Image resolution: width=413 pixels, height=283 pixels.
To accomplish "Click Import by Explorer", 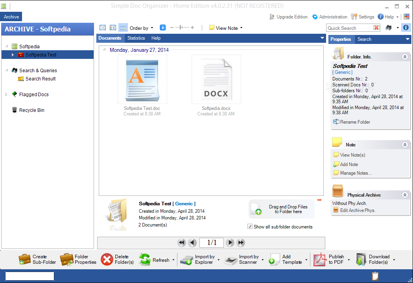I will (x=197, y=259).
